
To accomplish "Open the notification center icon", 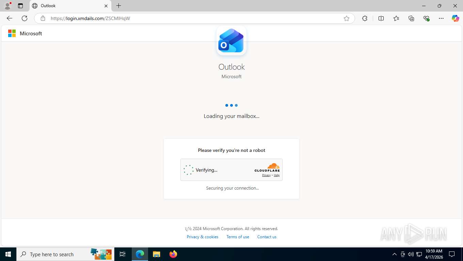I will (452, 254).
